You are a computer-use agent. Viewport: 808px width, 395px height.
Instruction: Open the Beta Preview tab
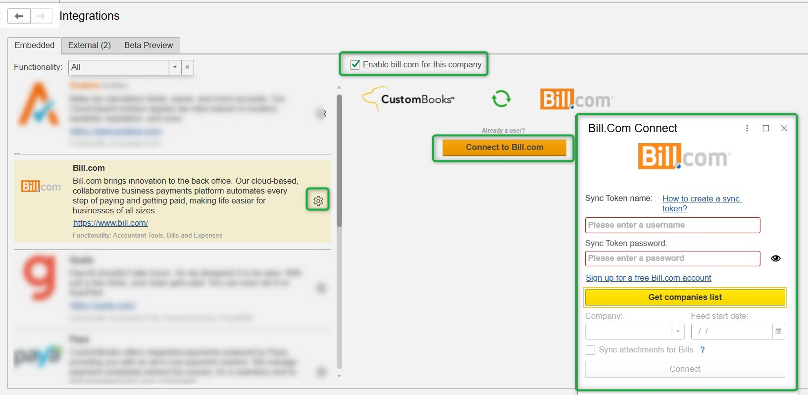149,45
